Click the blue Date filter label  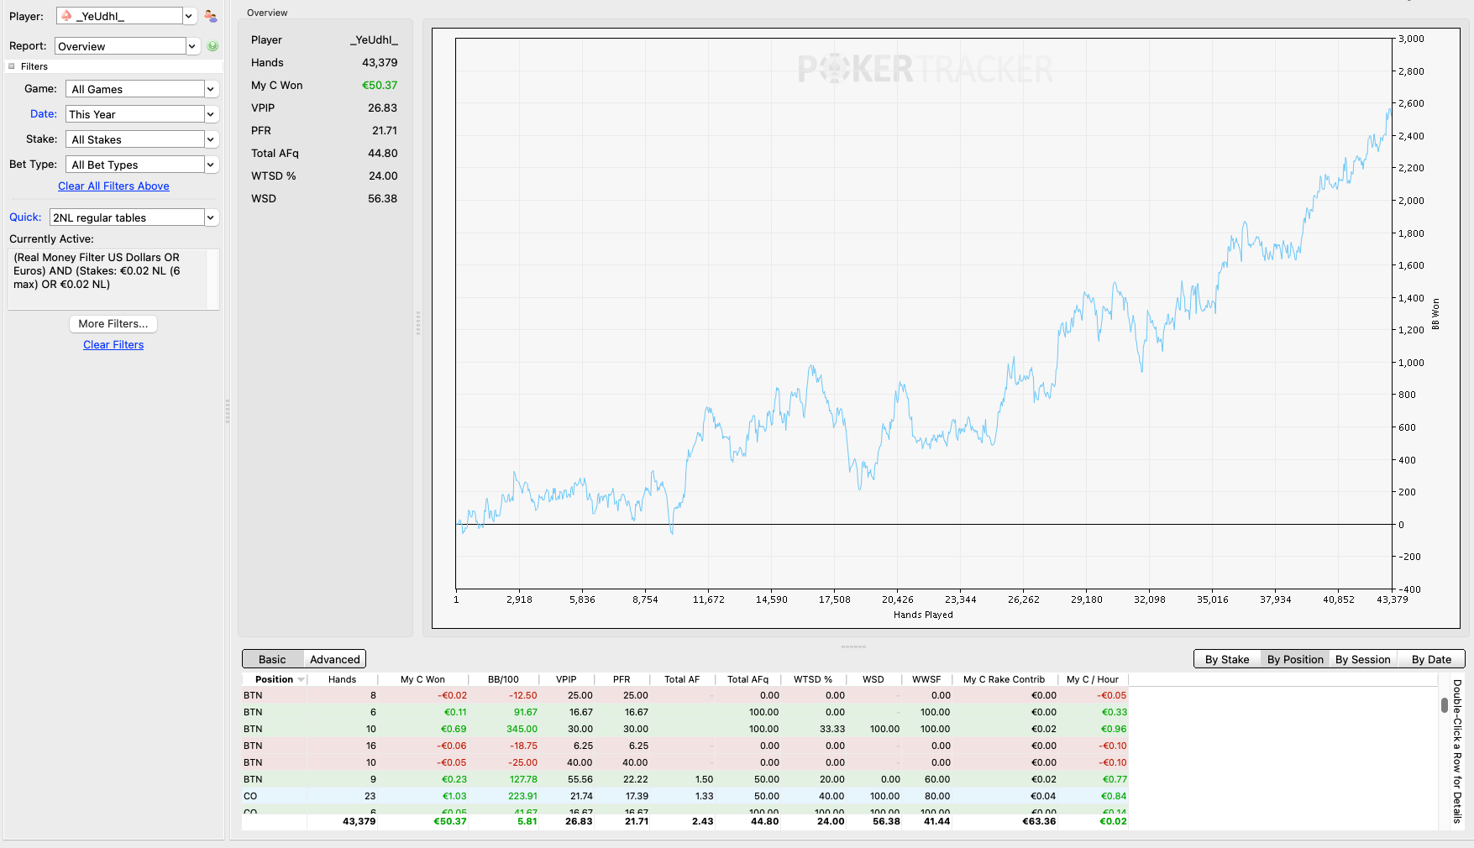click(x=44, y=114)
